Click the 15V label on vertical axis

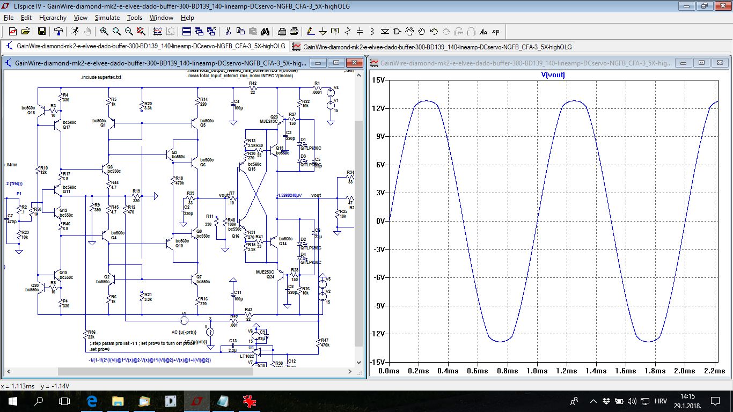pos(378,80)
